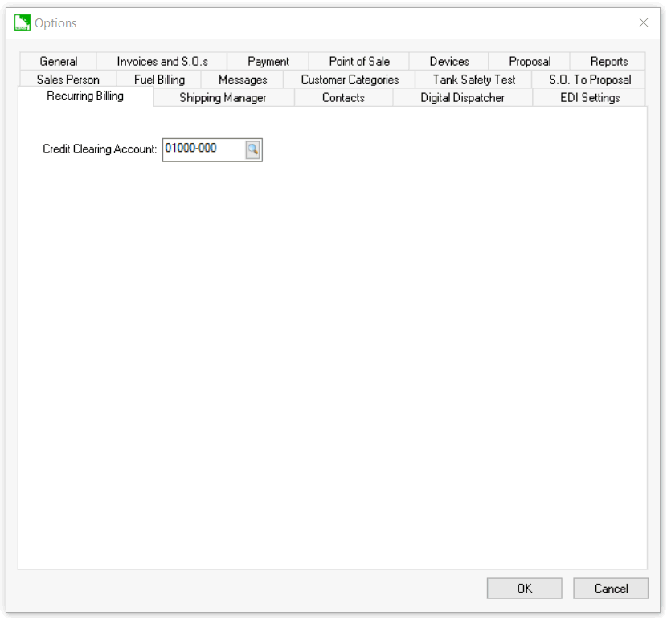Click into the Credit Clearing Account field
Screen dimensions: 667x620
point(203,149)
